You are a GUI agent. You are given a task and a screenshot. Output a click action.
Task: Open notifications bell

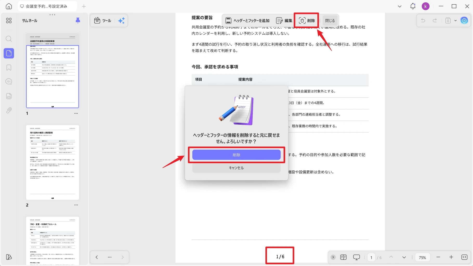point(413,6)
